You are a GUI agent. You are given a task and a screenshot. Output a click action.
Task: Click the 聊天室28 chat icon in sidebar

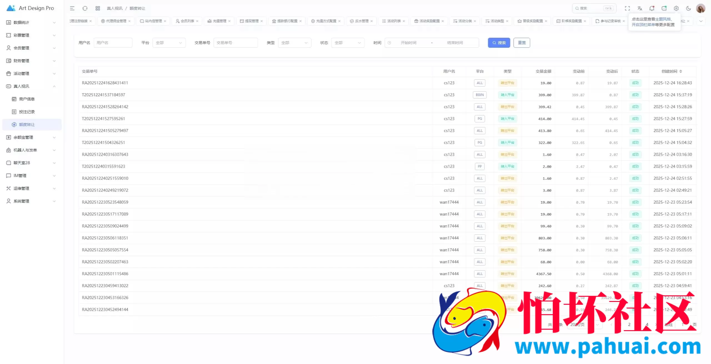[x=9, y=163]
